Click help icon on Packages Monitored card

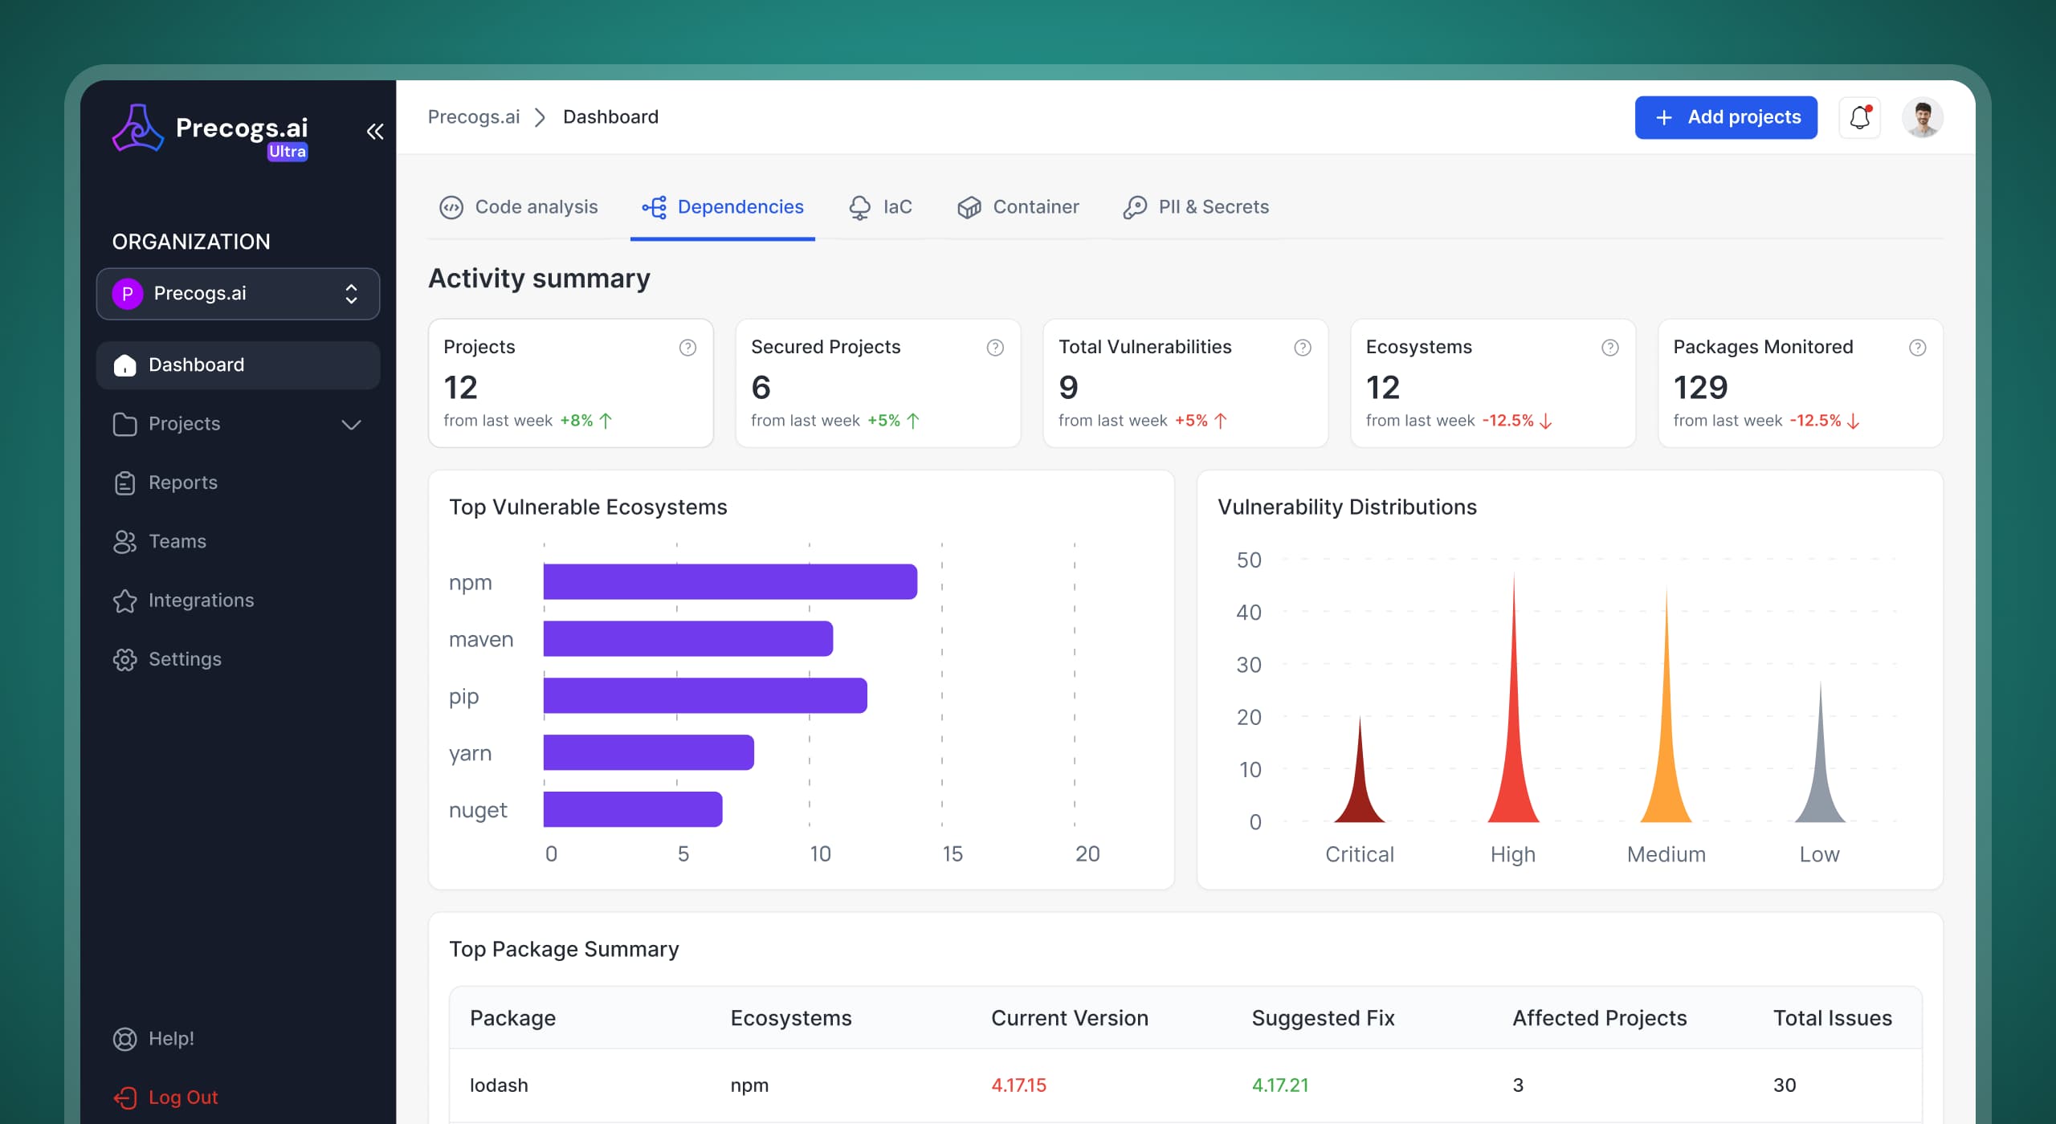click(1919, 348)
